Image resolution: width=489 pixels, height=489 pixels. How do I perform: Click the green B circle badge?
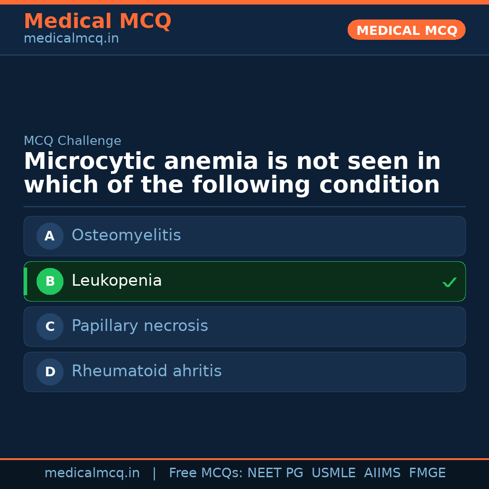pos(50,281)
